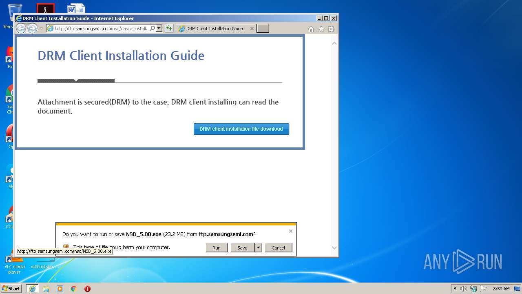
Task: Open the Start menu
Action: [x=11, y=289]
